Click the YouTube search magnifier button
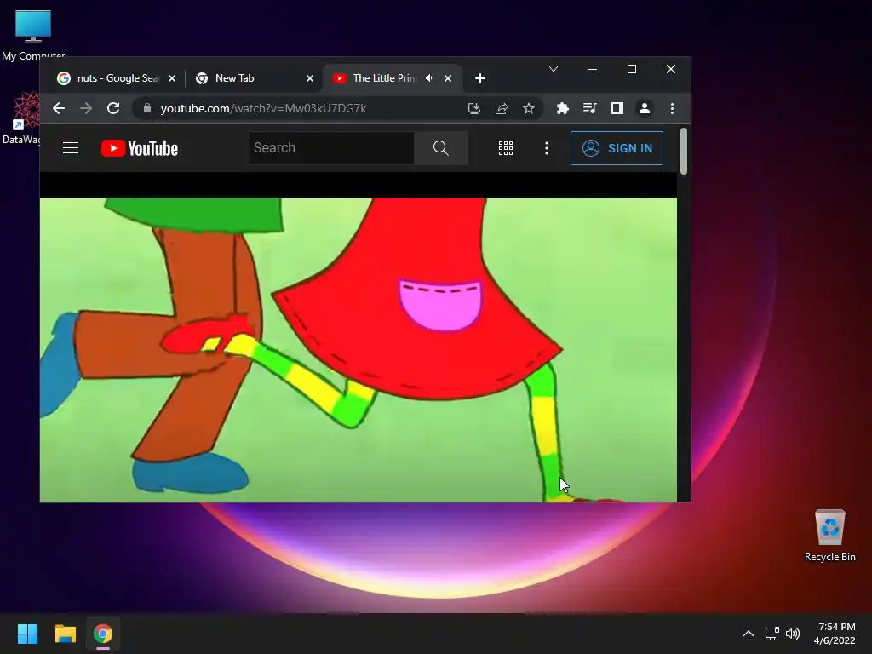This screenshot has width=872, height=654. [441, 148]
